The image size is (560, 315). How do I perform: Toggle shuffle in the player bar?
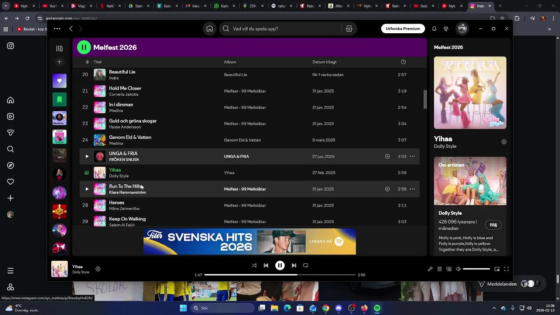[254, 265]
